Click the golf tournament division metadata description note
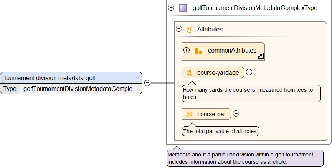 [244, 158]
